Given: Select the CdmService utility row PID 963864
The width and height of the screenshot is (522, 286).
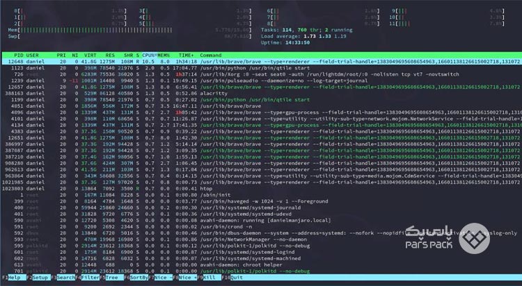Looking at the screenshot, I should pos(262,176).
